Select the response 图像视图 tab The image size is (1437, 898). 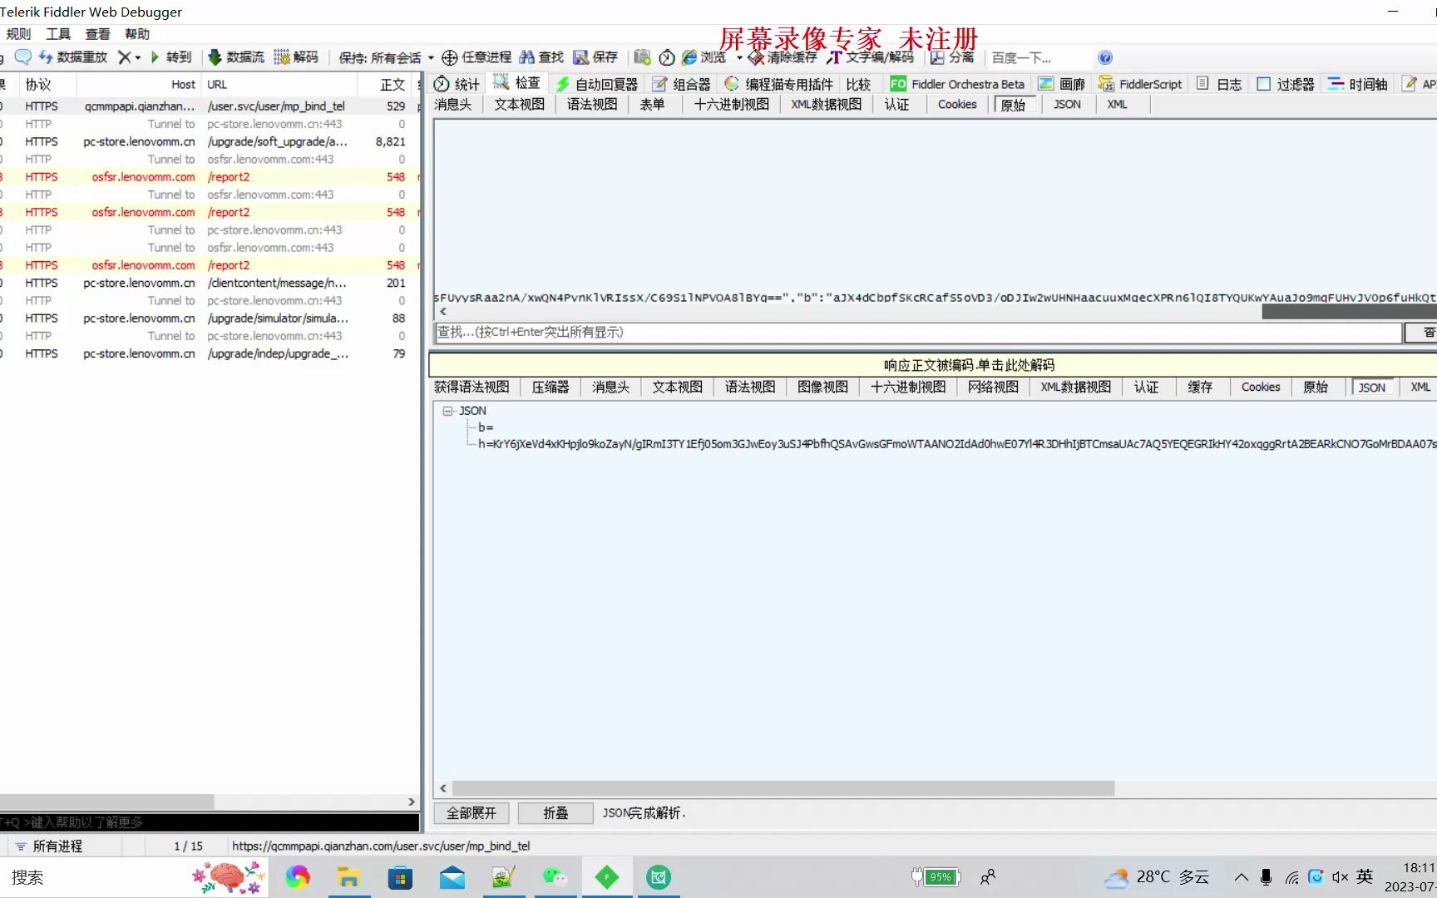[x=822, y=387]
